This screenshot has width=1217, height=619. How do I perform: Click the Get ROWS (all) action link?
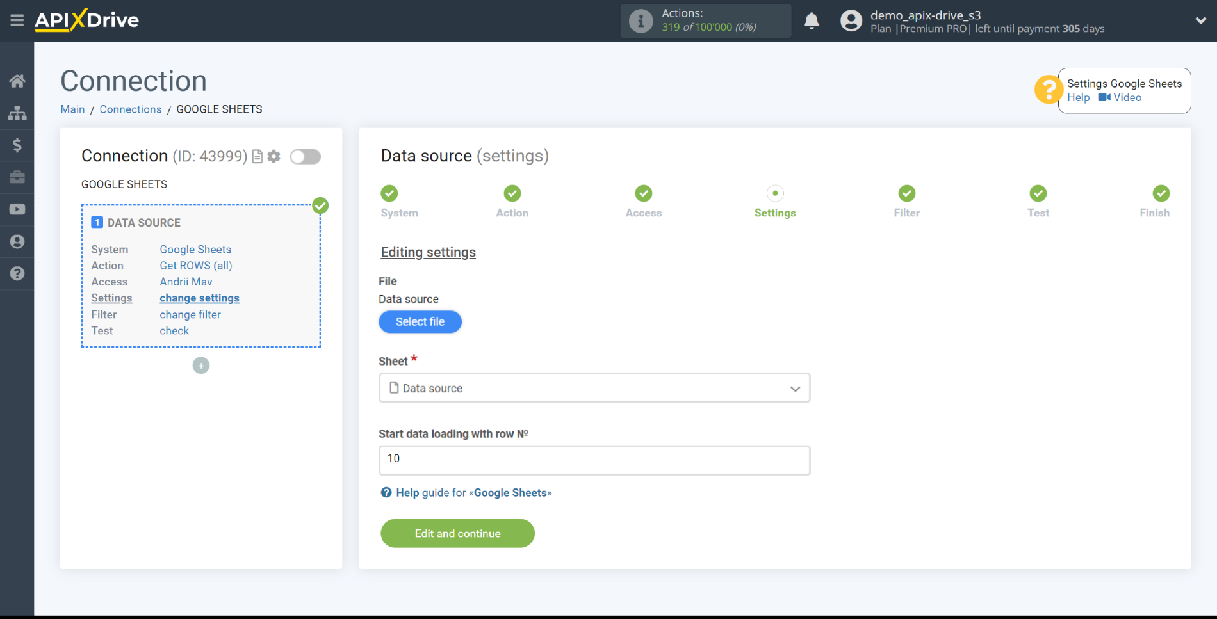(x=196, y=266)
